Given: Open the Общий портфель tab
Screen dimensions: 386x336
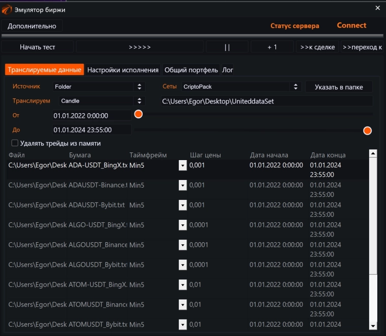Looking at the screenshot, I should [x=191, y=70].
